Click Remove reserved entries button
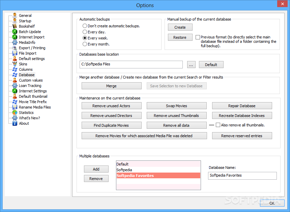The height and width of the screenshot is (212, 290). (x=242, y=136)
